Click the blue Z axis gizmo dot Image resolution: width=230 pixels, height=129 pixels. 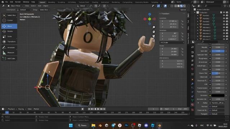(149, 14)
